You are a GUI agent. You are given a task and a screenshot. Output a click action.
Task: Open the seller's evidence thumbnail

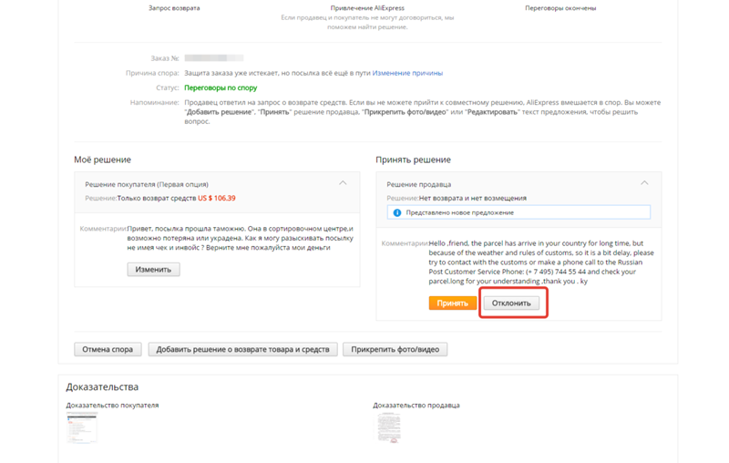pyautogui.click(x=389, y=427)
